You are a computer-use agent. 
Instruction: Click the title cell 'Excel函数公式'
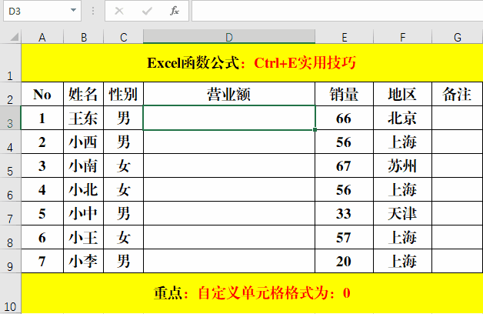252,63
